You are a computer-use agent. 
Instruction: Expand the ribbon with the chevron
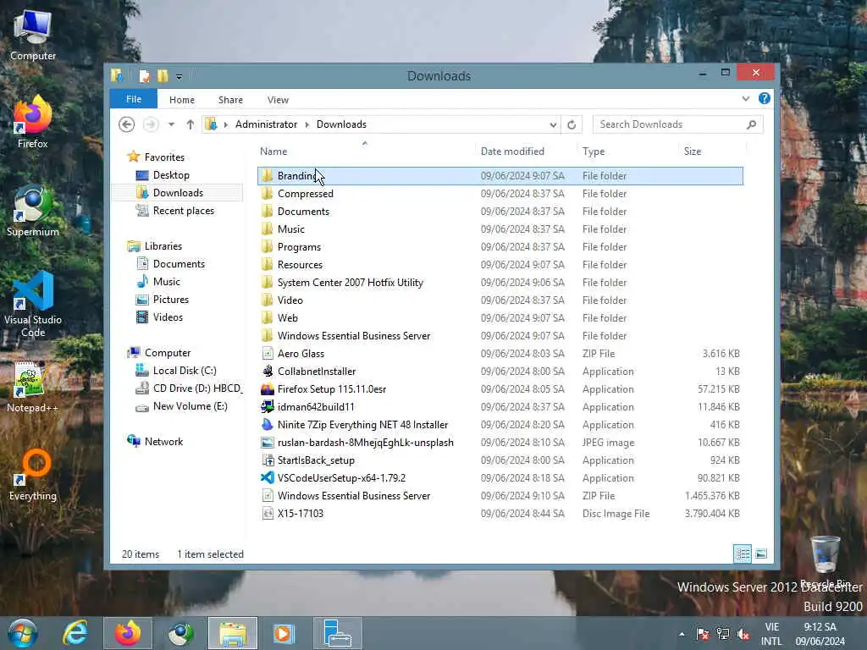[x=745, y=98]
